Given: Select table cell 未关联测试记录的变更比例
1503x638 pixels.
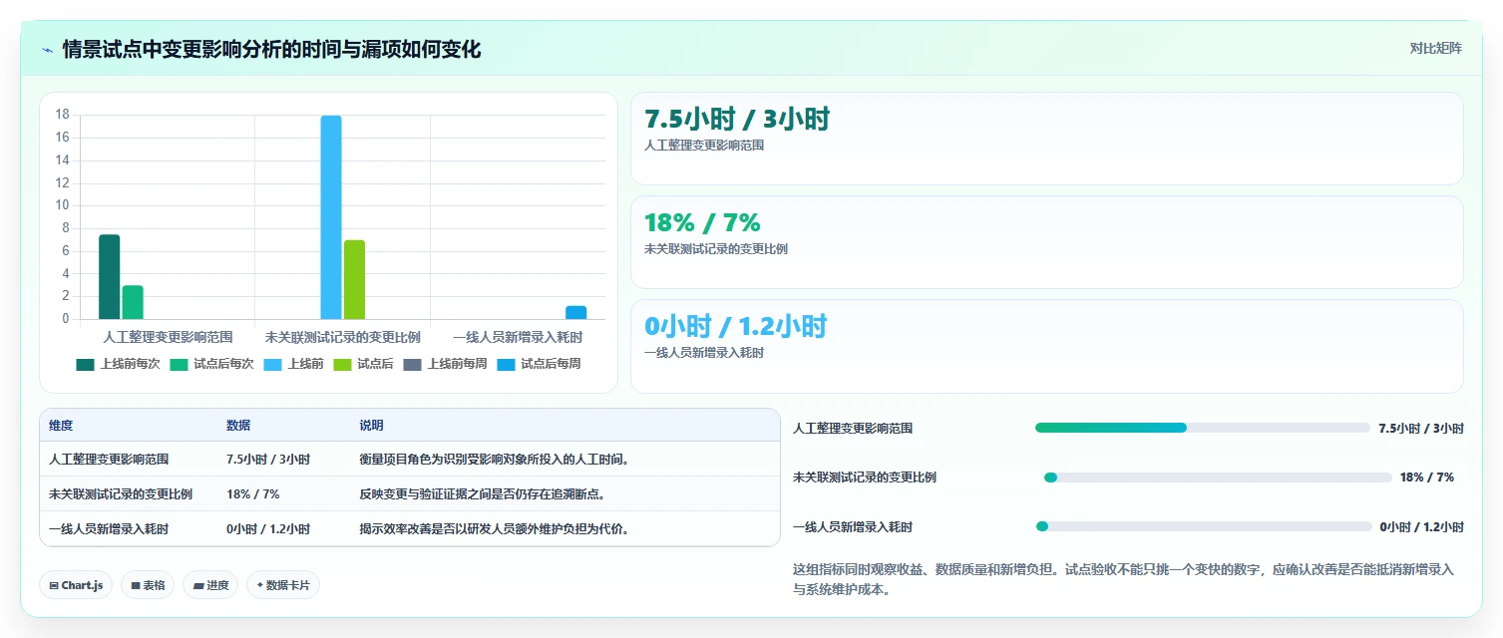Looking at the screenshot, I should pos(121,494).
